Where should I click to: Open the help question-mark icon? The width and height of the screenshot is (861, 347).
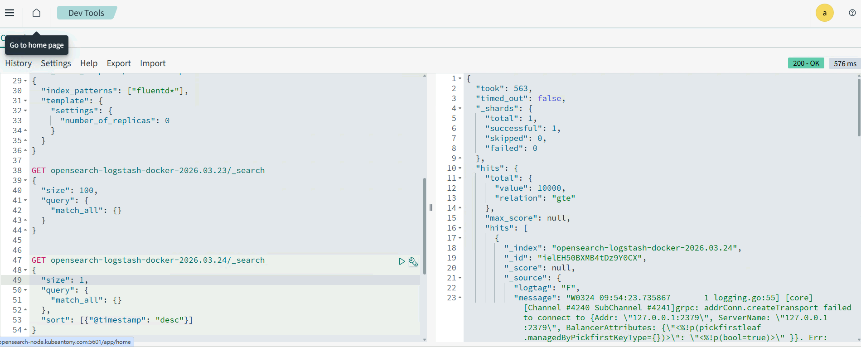coord(852,13)
